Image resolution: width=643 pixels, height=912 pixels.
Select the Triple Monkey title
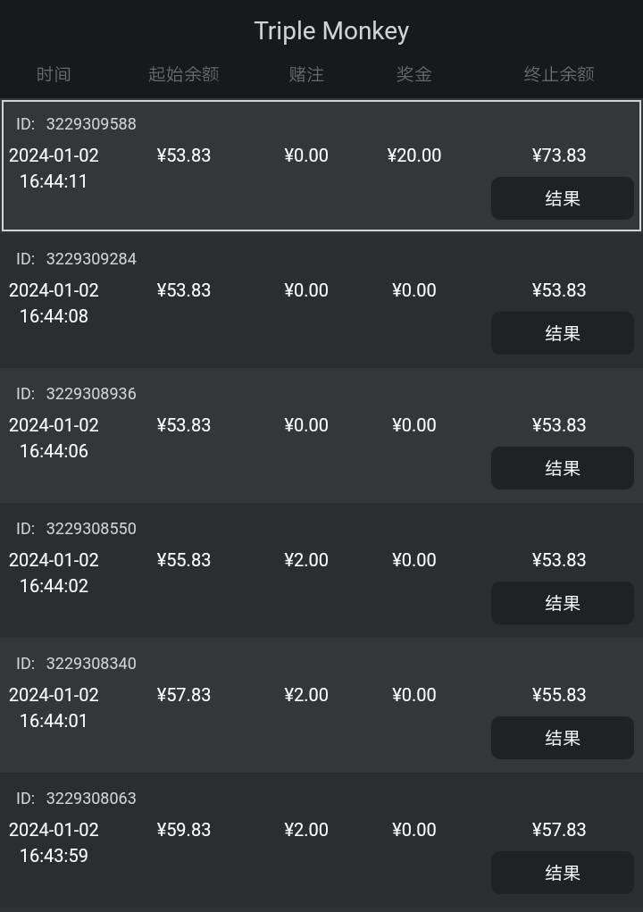(x=331, y=31)
